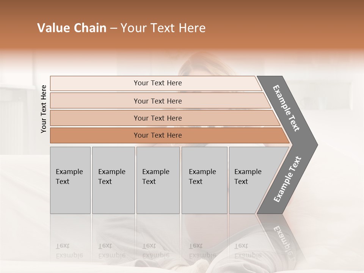Click the topmost 'Your Text Here' bar
Viewport: 364px width, 273px height.
[x=156, y=83]
